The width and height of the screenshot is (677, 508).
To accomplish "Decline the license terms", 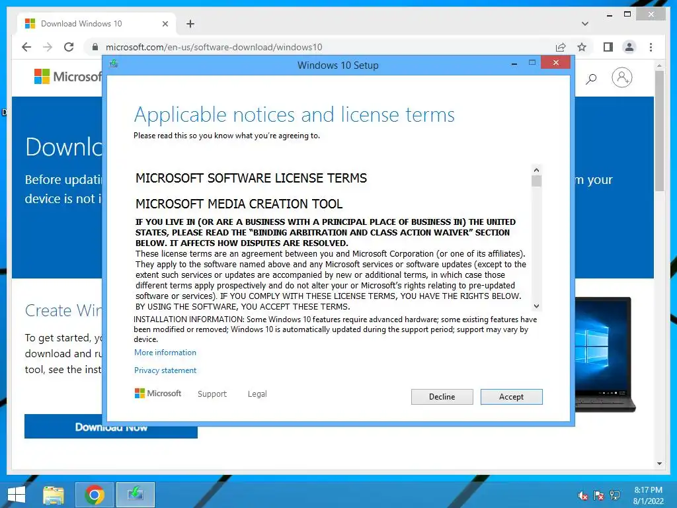I will 442,397.
